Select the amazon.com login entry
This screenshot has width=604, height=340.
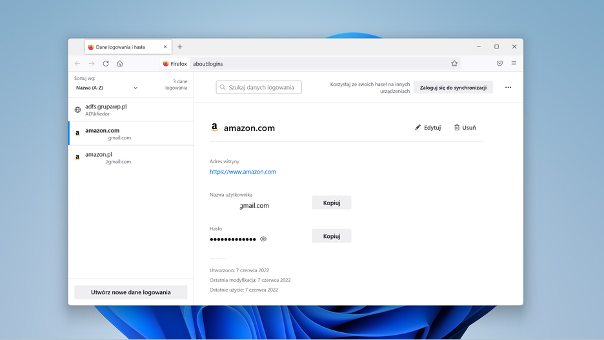(x=131, y=134)
